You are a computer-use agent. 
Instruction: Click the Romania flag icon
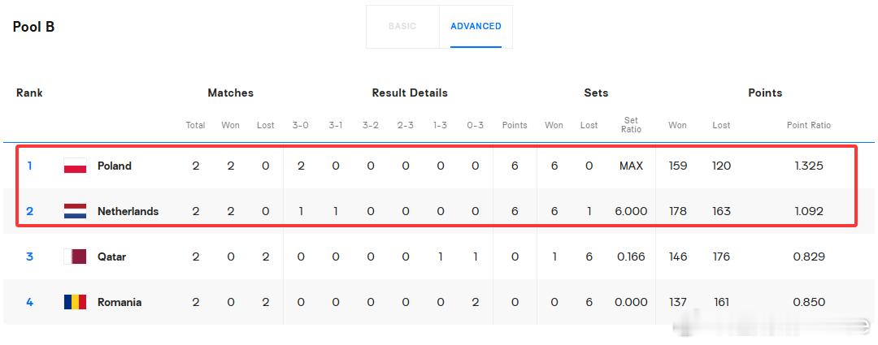[75, 302]
